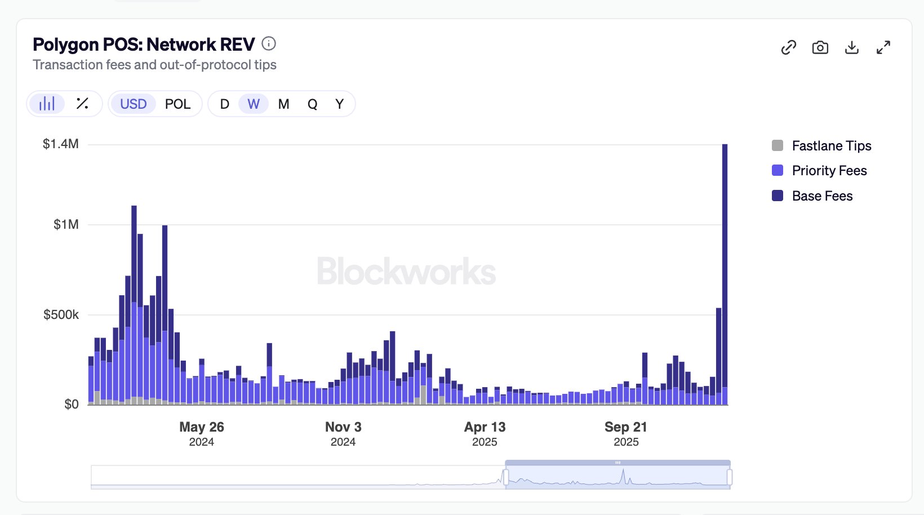
Task: Select the weekly W interval
Action: pos(254,104)
